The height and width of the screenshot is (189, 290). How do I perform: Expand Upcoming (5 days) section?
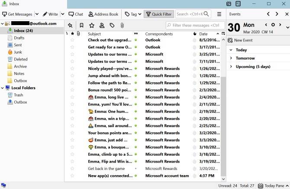tap(231, 67)
